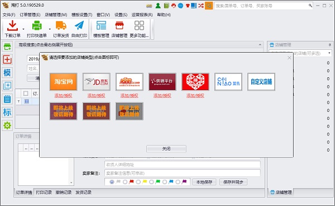Screen dimensions: 335x206
Task: Choose the CAINIAO 菜鸟 store type
Action: (228, 82)
